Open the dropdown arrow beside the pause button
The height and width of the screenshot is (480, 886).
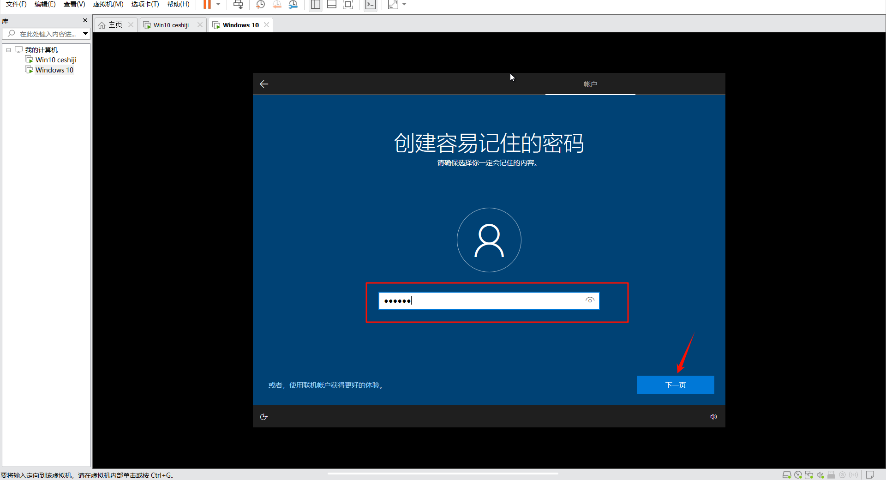(218, 5)
